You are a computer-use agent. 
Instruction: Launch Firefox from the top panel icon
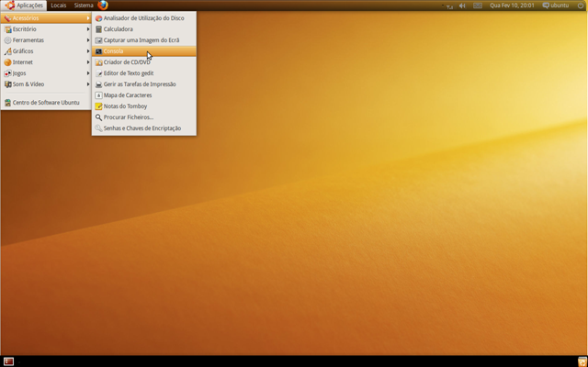(x=103, y=6)
